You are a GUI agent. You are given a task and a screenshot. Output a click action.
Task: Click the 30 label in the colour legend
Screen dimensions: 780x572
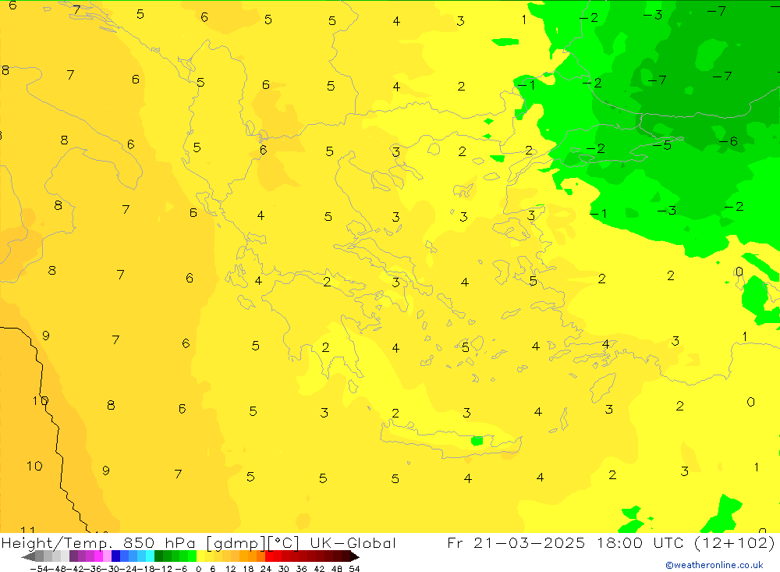[284, 569]
